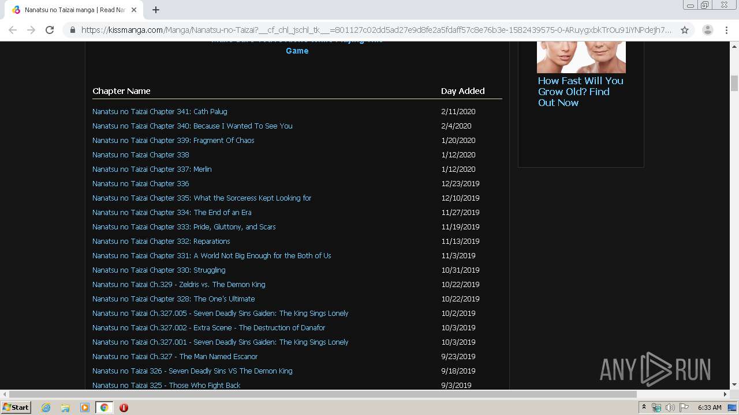Screen dimensions: 739x415
Task: Click the vertical scrollbar down arrow
Action: pyautogui.click(x=734, y=385)
